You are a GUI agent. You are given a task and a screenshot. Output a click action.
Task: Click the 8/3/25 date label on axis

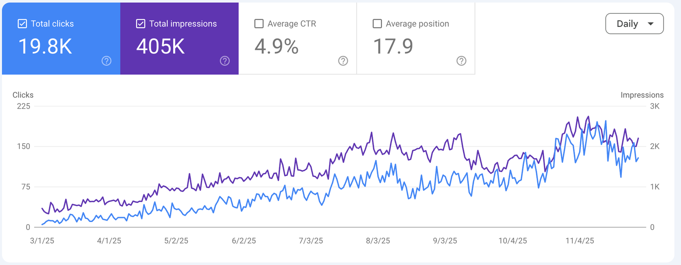378,241
